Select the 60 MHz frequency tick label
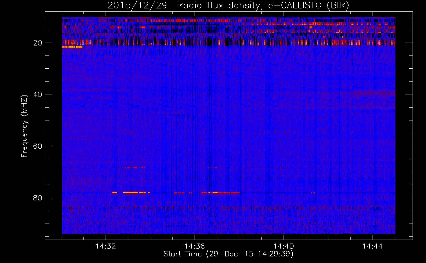 38,146
